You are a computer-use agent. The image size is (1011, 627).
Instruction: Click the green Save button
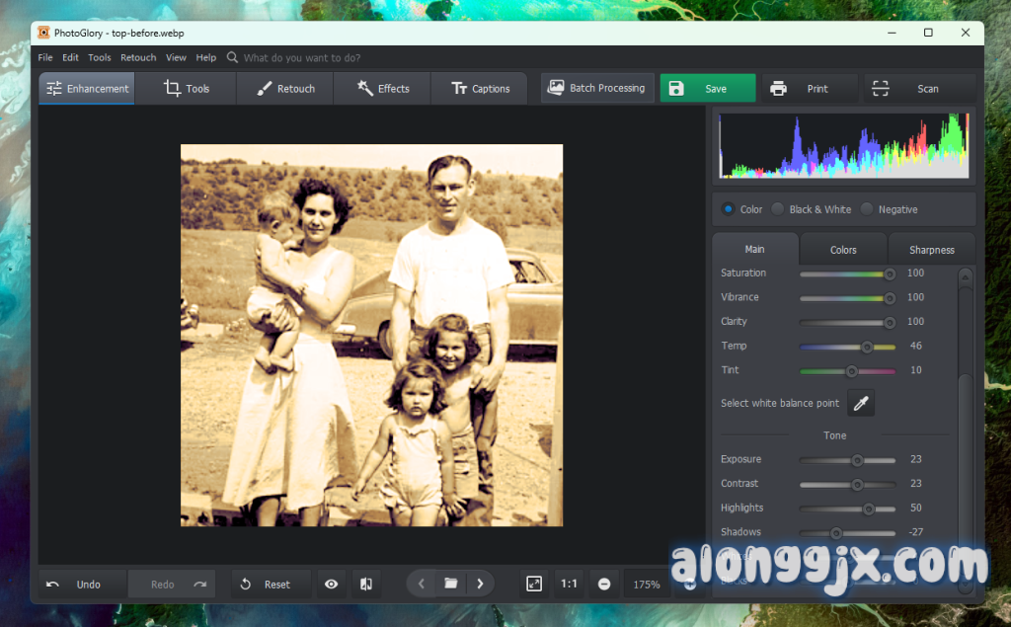pyautogui.click(x=707, y=89)
